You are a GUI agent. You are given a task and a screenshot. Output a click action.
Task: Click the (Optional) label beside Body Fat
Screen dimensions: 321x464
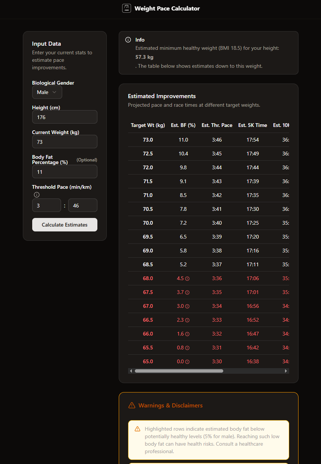point(87,160)
